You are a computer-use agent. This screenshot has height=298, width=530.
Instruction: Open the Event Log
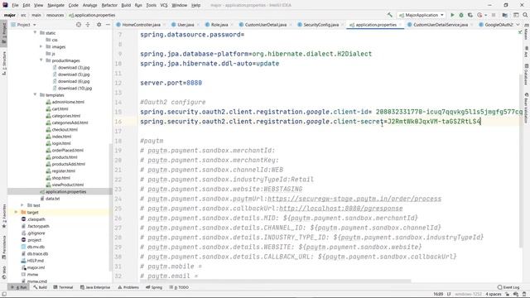pyautogui.click(x=508, y=287)
